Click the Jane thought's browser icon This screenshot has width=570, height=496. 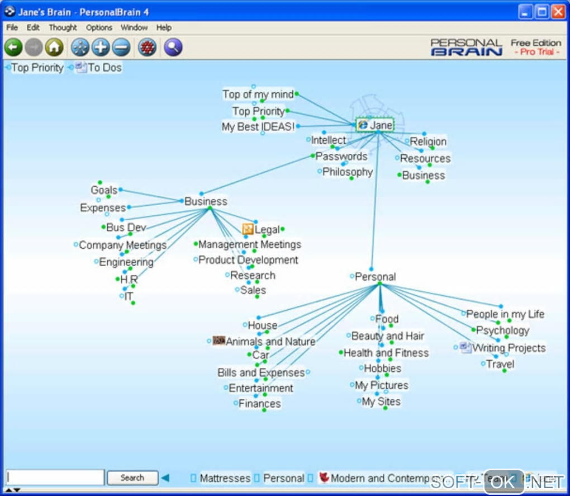tap(363, 125)
